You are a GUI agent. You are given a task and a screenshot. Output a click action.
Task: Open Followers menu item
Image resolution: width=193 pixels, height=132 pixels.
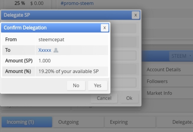[x=168, y=81]
